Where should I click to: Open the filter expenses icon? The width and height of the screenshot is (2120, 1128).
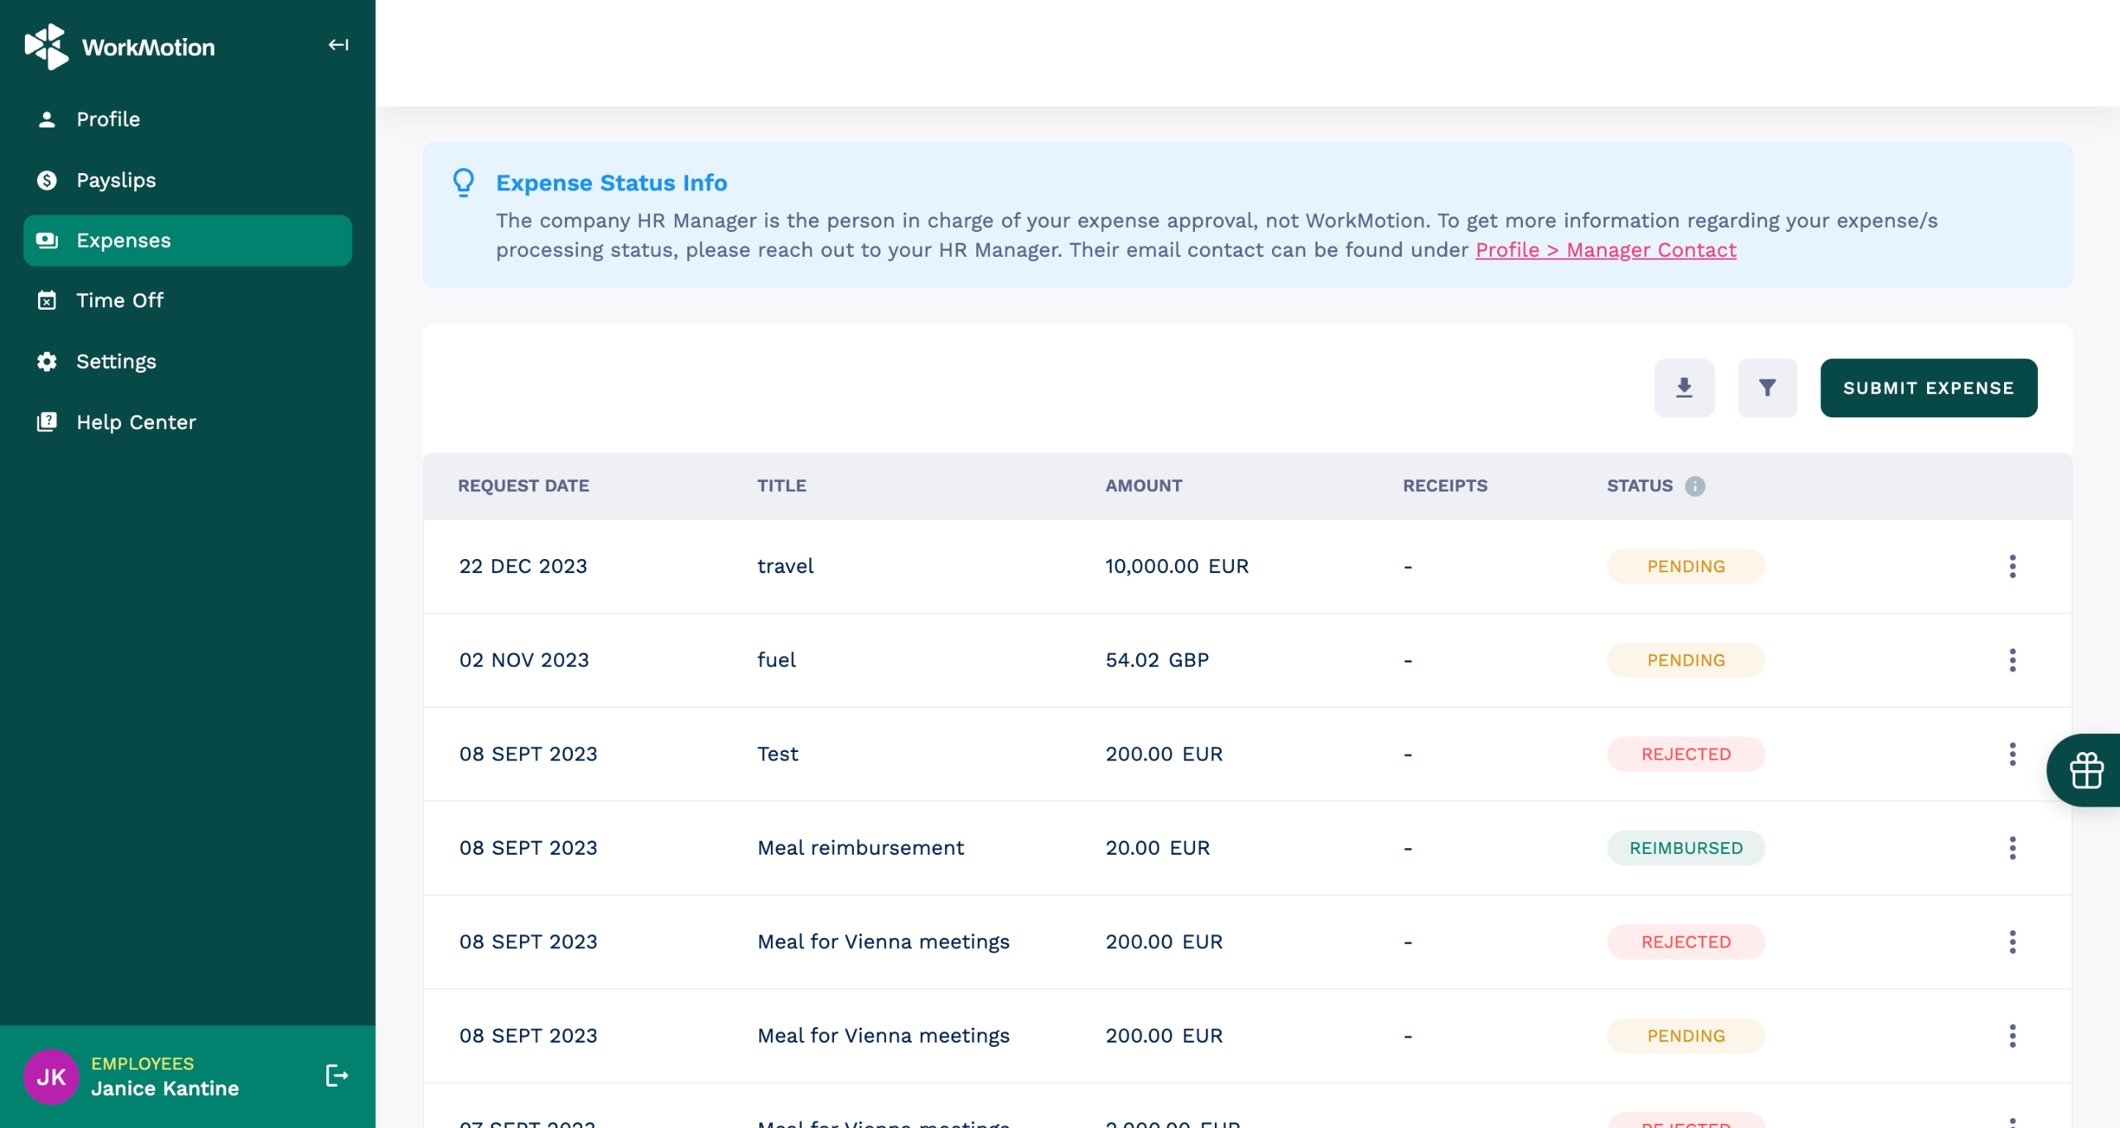pyautogui.click(x=1766, y=388)
